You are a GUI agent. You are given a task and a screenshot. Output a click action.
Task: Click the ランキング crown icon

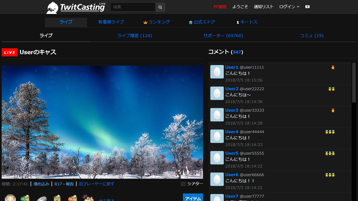[x=145, y=22]
